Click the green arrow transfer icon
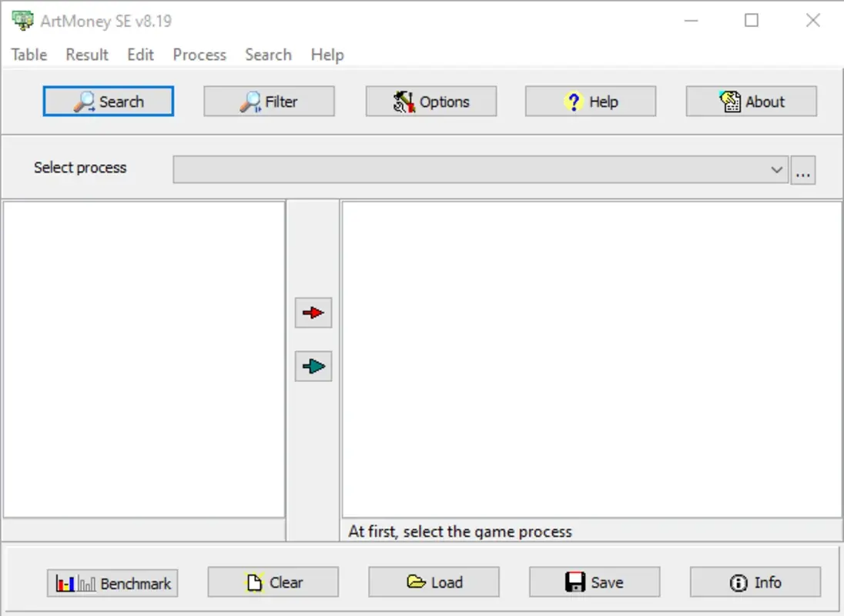This screenshot has height=616, width=844. coord(313,367)
